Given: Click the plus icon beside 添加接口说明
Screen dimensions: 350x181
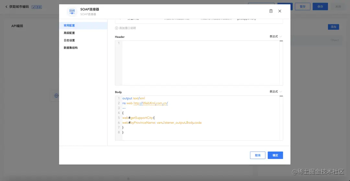Looking at the screenshot, I should pyautogui.click(x=117, y=28).
